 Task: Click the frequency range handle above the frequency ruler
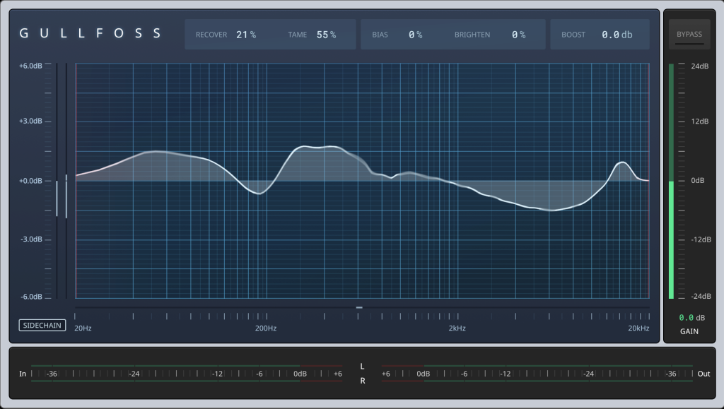(x=359, y=307)
